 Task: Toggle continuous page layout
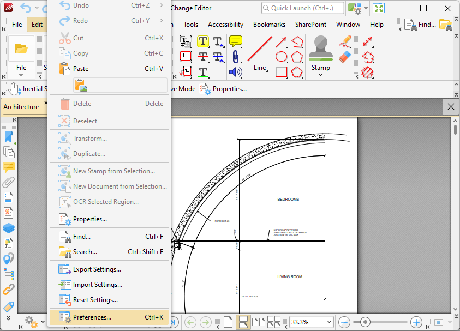pyautogui.click(x=243, y=322)
